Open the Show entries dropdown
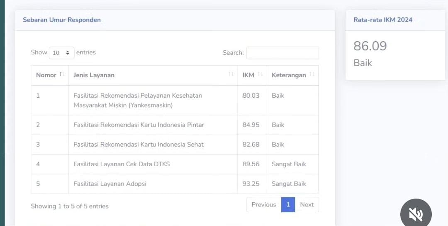448x226 pixels. pos(61,53)
